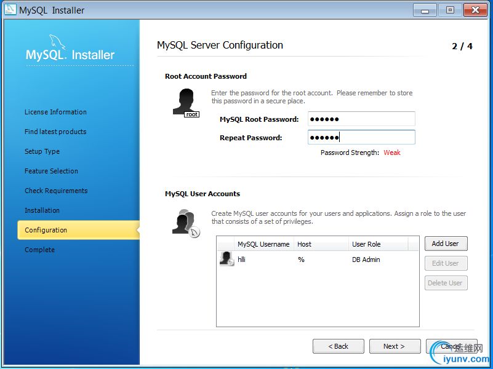Select the highlighted Configuration step

[x=78, y=230]
